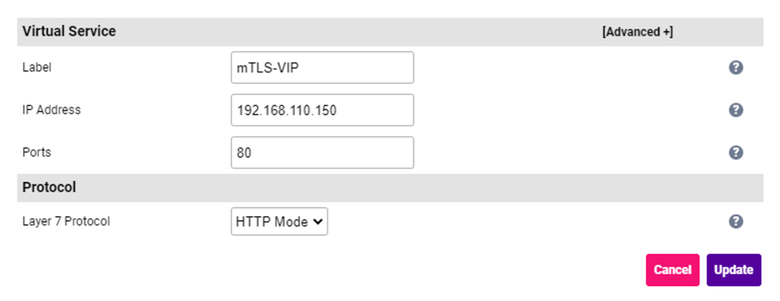The height and width of the screenshot is (301, 780).
Task: Click the "Layer 7 Protocol" caption text
Action: tap(66, 222)
